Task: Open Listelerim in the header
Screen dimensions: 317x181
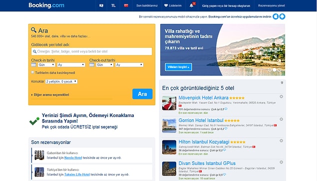Action: 173,5
